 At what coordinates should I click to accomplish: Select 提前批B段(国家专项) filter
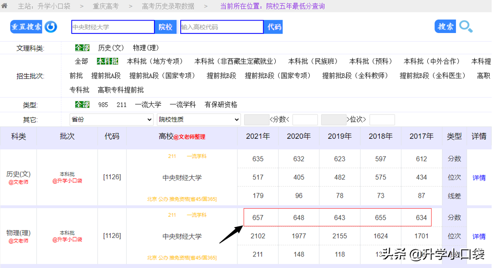(278, 76)
